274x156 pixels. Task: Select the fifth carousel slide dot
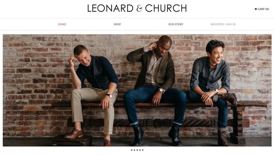[143, 150]
